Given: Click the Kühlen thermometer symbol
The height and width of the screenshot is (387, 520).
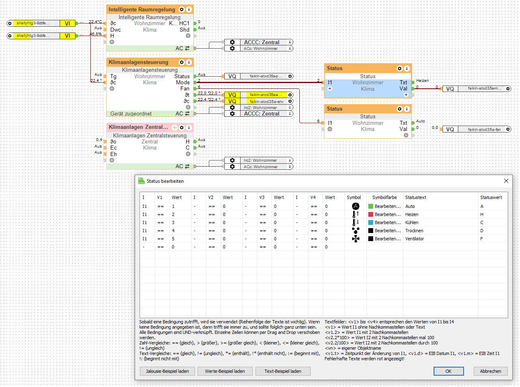Looking at the screenshot, I should point(355,222).
